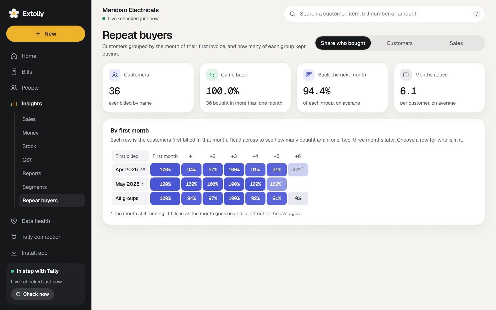Click Apr 2026 +2 cell 97%
This screenshot has width=496, height=310.
coord(213,170)
